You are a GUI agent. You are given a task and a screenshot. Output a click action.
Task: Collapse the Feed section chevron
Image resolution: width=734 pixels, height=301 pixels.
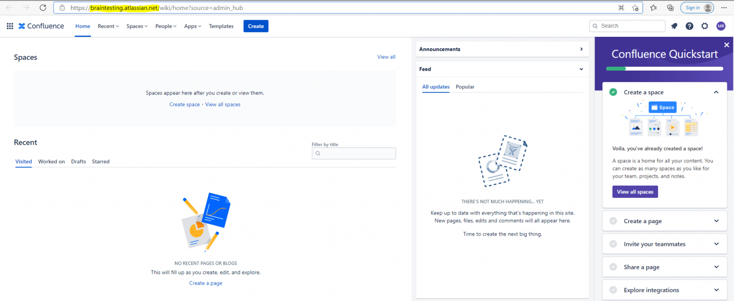pyautogui.click(x=581, y=69)
